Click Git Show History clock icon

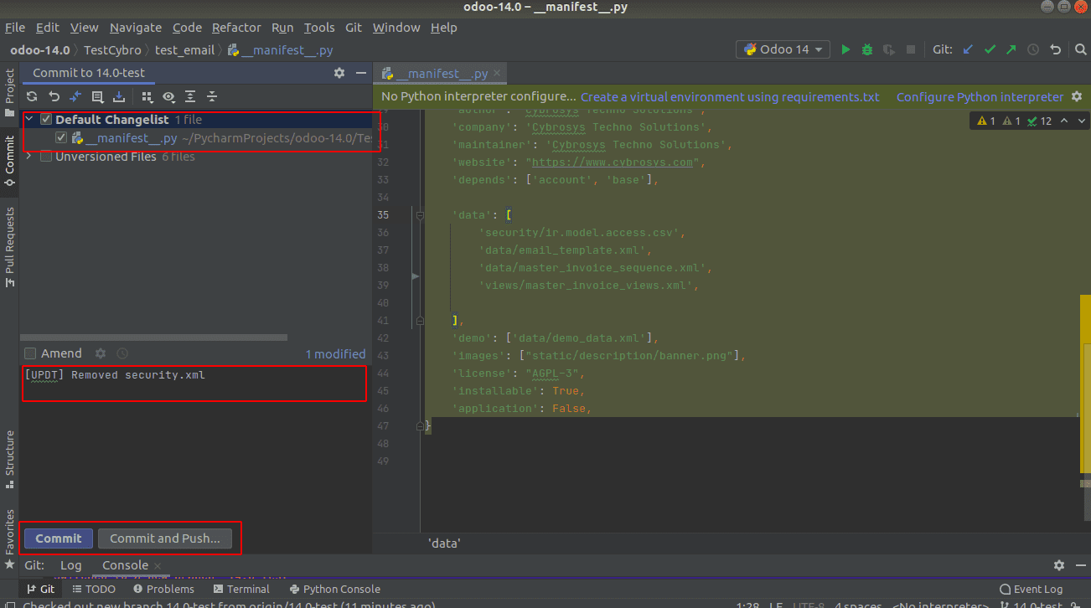(1033, 49)
